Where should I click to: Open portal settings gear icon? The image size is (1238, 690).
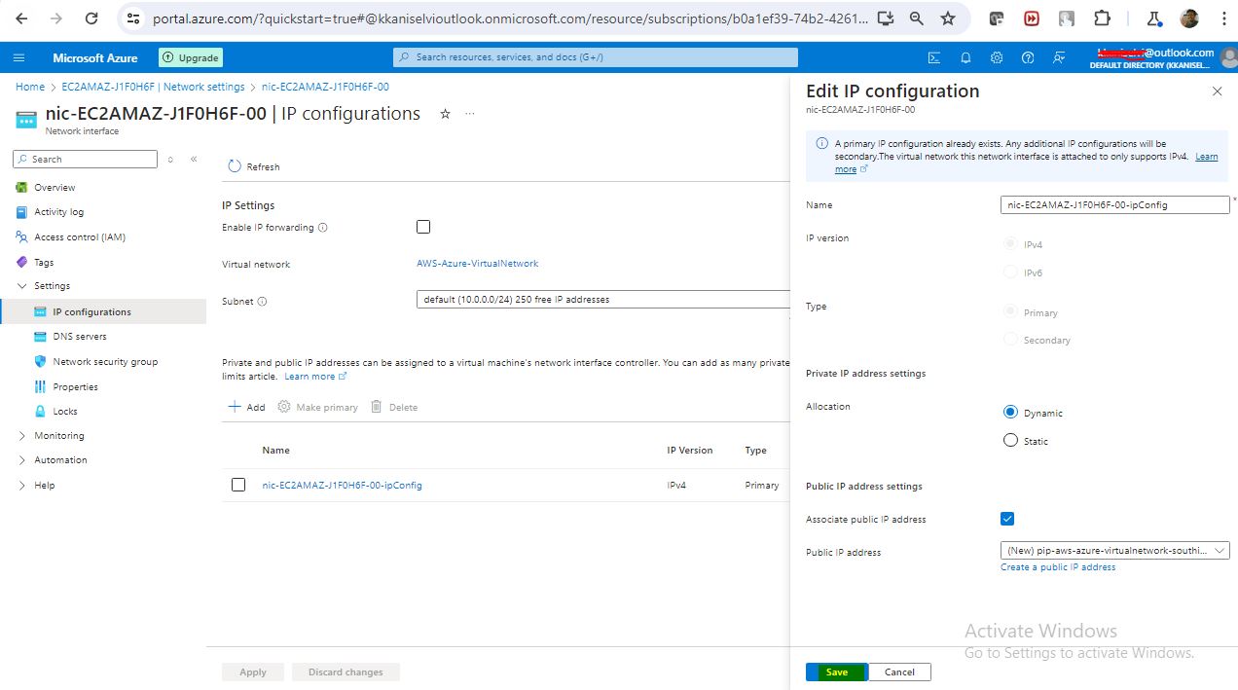click(x=997, y=57)
